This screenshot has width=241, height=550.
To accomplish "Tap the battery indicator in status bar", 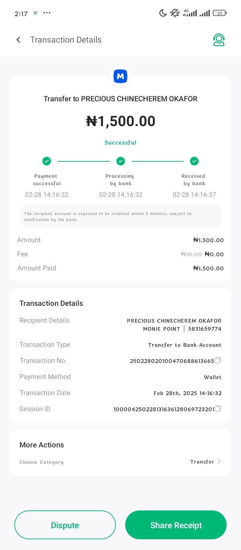I will pyautogui.click(x=220, y=13).
